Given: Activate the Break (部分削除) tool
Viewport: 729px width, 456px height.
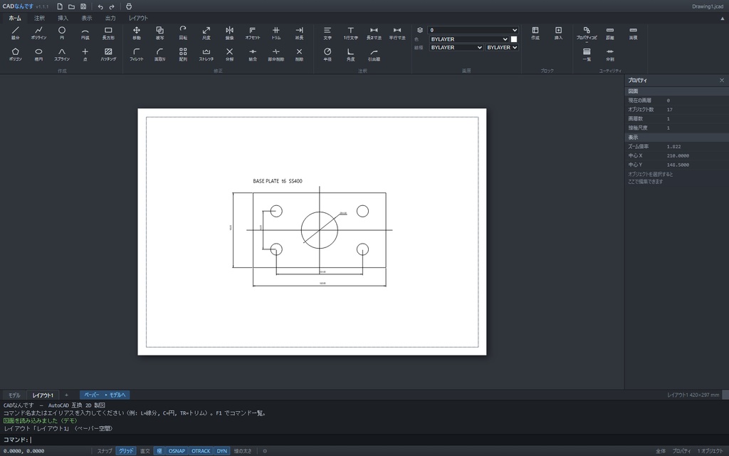Looking at the screenshot, I should point(276,54).
